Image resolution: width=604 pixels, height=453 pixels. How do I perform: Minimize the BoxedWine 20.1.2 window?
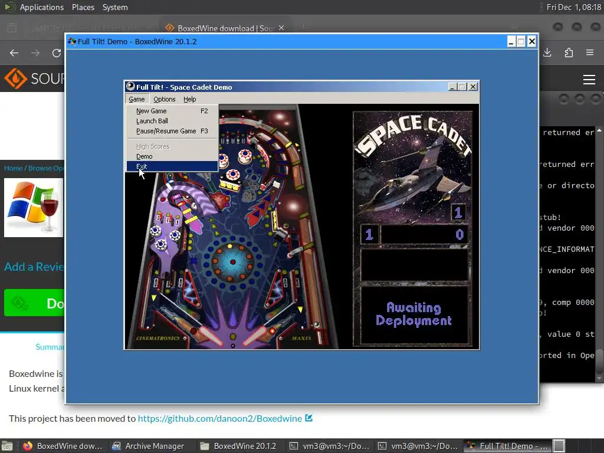(x=511, y=42)
